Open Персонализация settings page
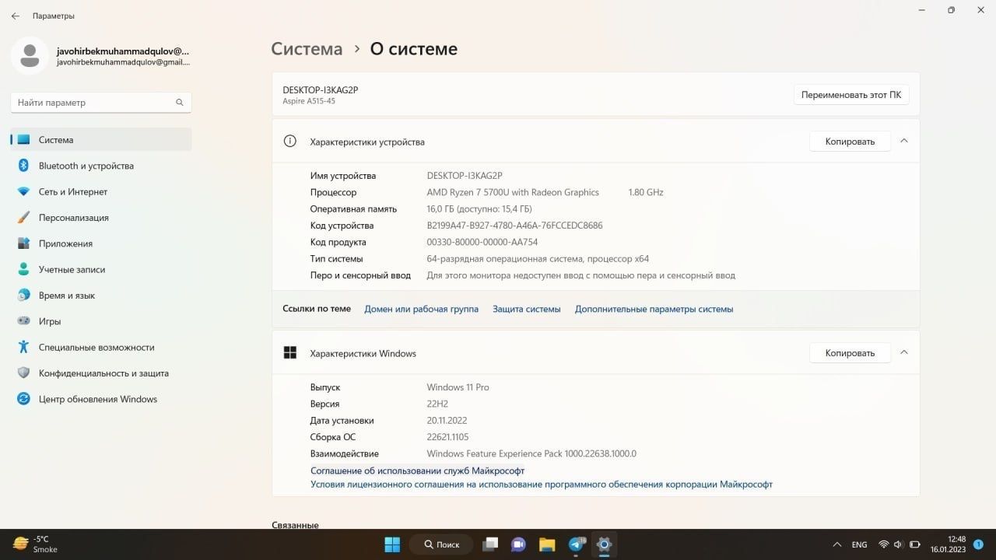This screenshot has height=560, width=996. point(101,218)
